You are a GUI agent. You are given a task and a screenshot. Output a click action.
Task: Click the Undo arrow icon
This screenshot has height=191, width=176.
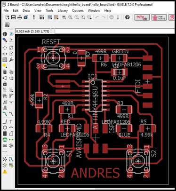[97, 17]
